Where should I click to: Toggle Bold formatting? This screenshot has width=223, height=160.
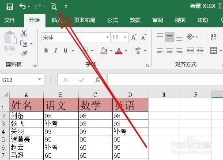(x=46, y=51)
